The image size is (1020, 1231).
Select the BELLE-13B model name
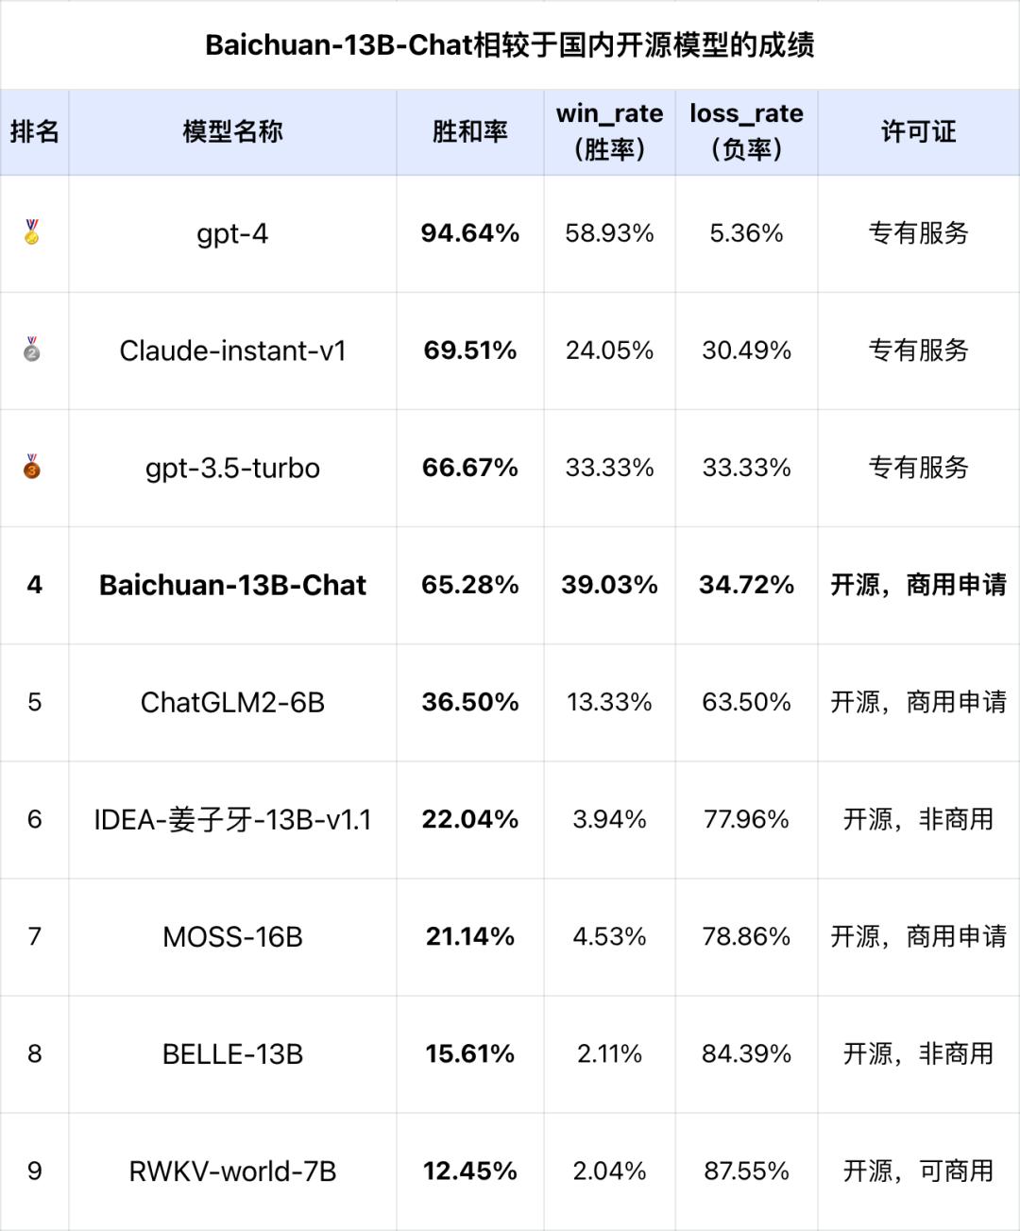[232, 1053]
